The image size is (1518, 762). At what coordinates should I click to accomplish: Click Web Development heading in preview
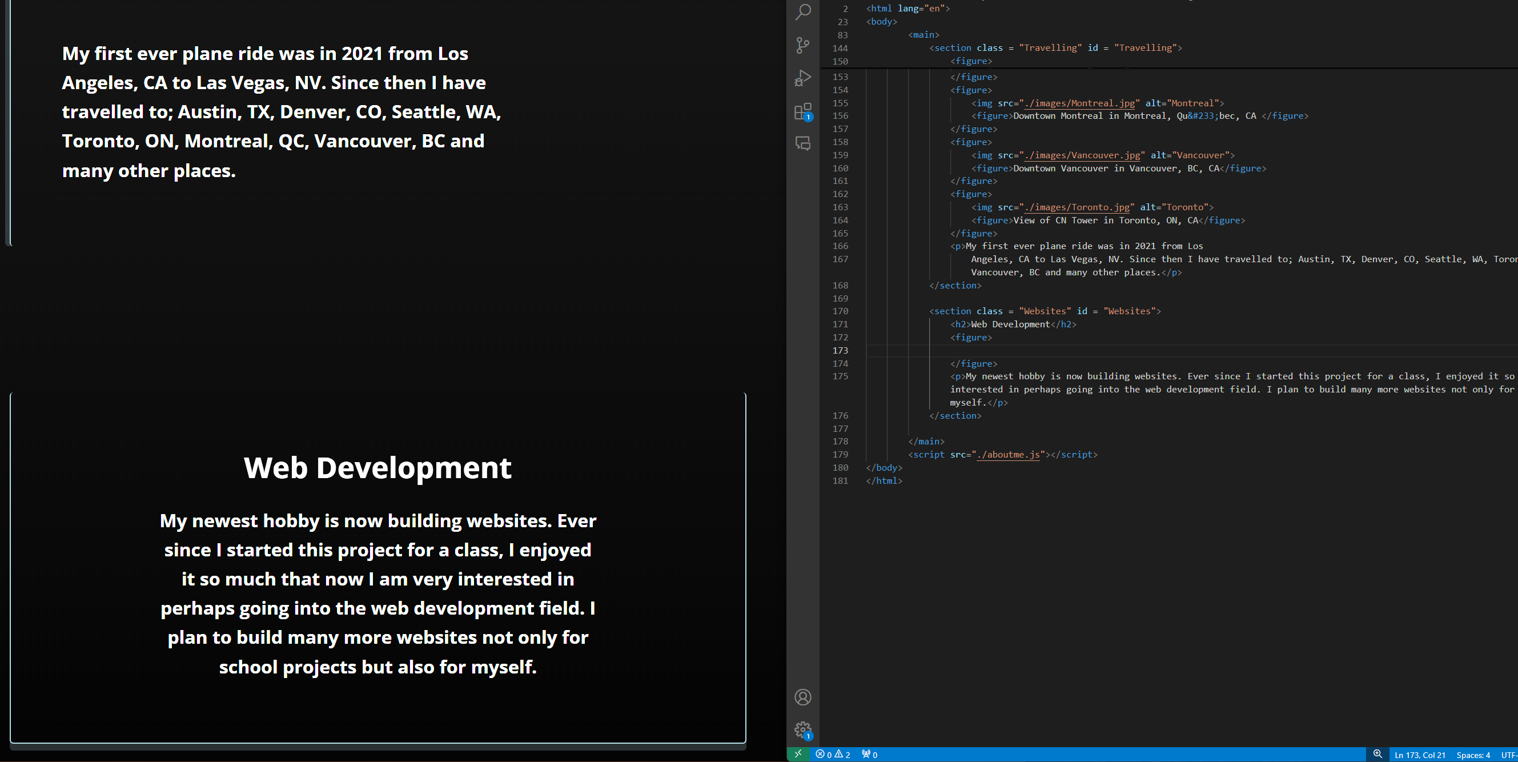point(378,468)
